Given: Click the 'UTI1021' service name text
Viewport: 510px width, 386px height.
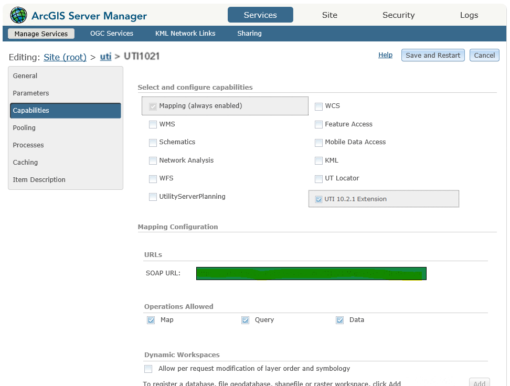Looking at the screenshot, I should click(142, 56).
